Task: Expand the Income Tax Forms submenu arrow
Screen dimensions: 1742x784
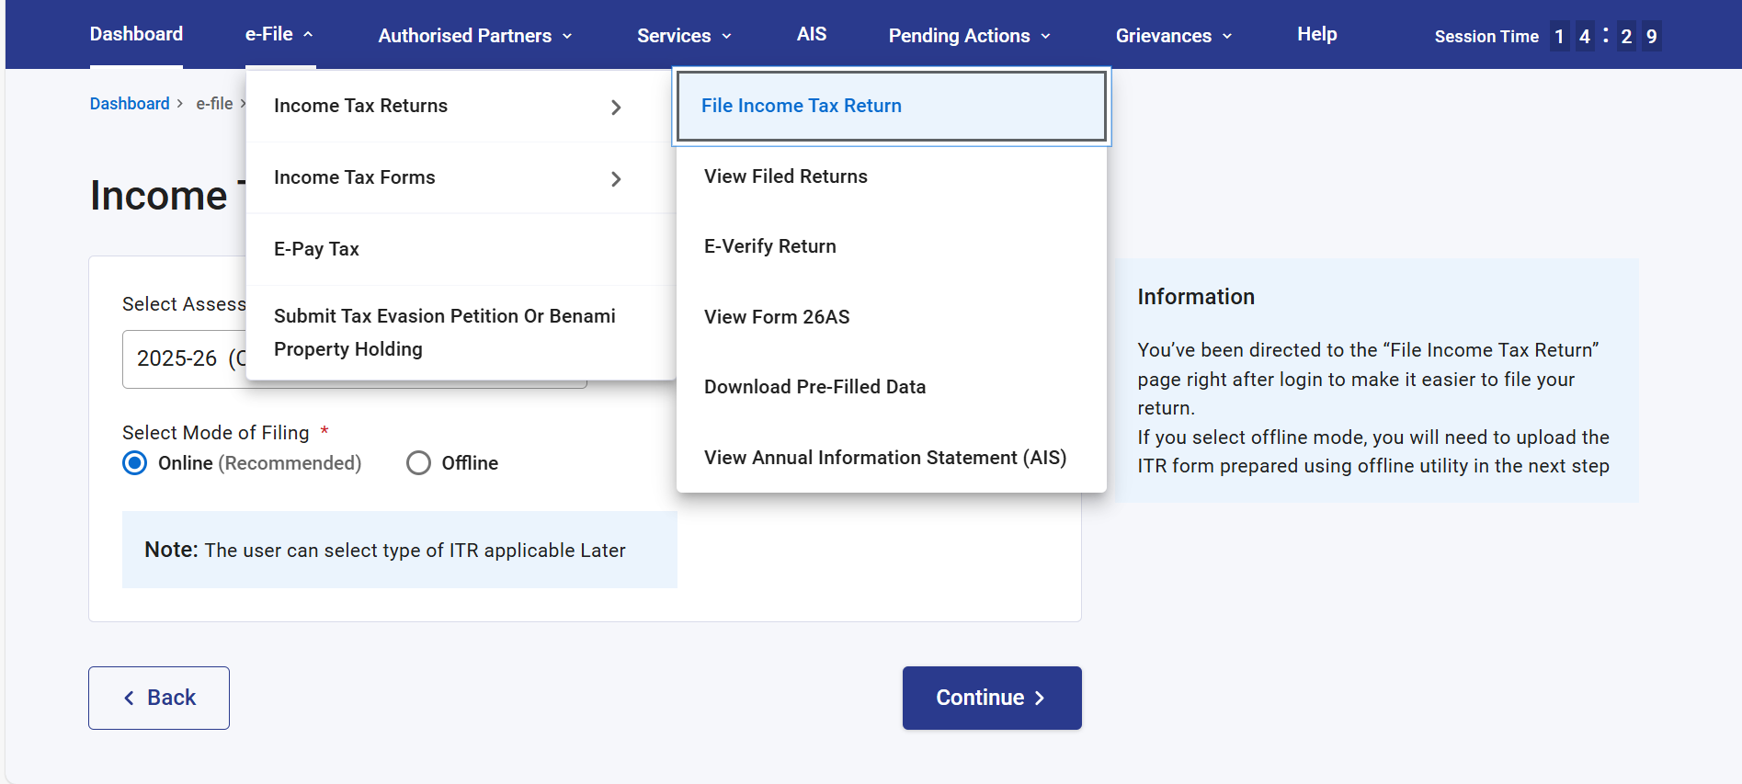Action: [616, 179]
